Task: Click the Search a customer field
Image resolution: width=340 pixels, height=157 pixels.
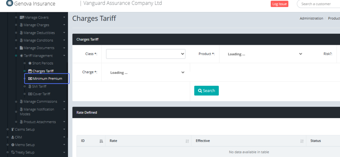Action: (x=319, y=4)
